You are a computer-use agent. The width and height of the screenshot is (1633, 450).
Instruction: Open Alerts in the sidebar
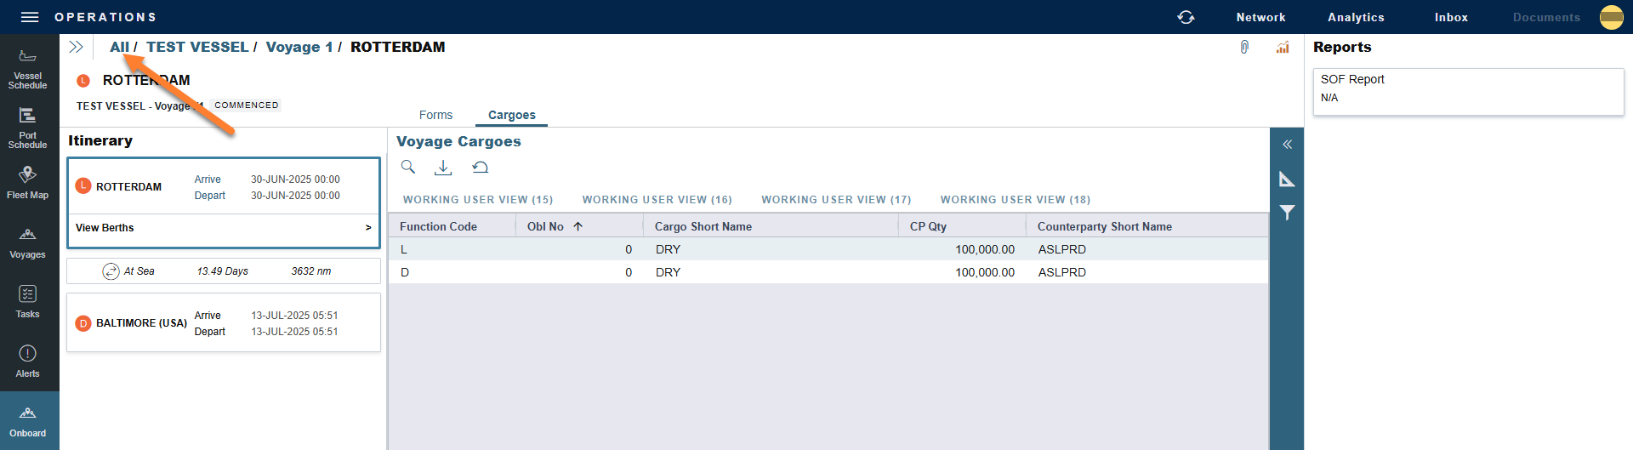click(x=28, y=362)
